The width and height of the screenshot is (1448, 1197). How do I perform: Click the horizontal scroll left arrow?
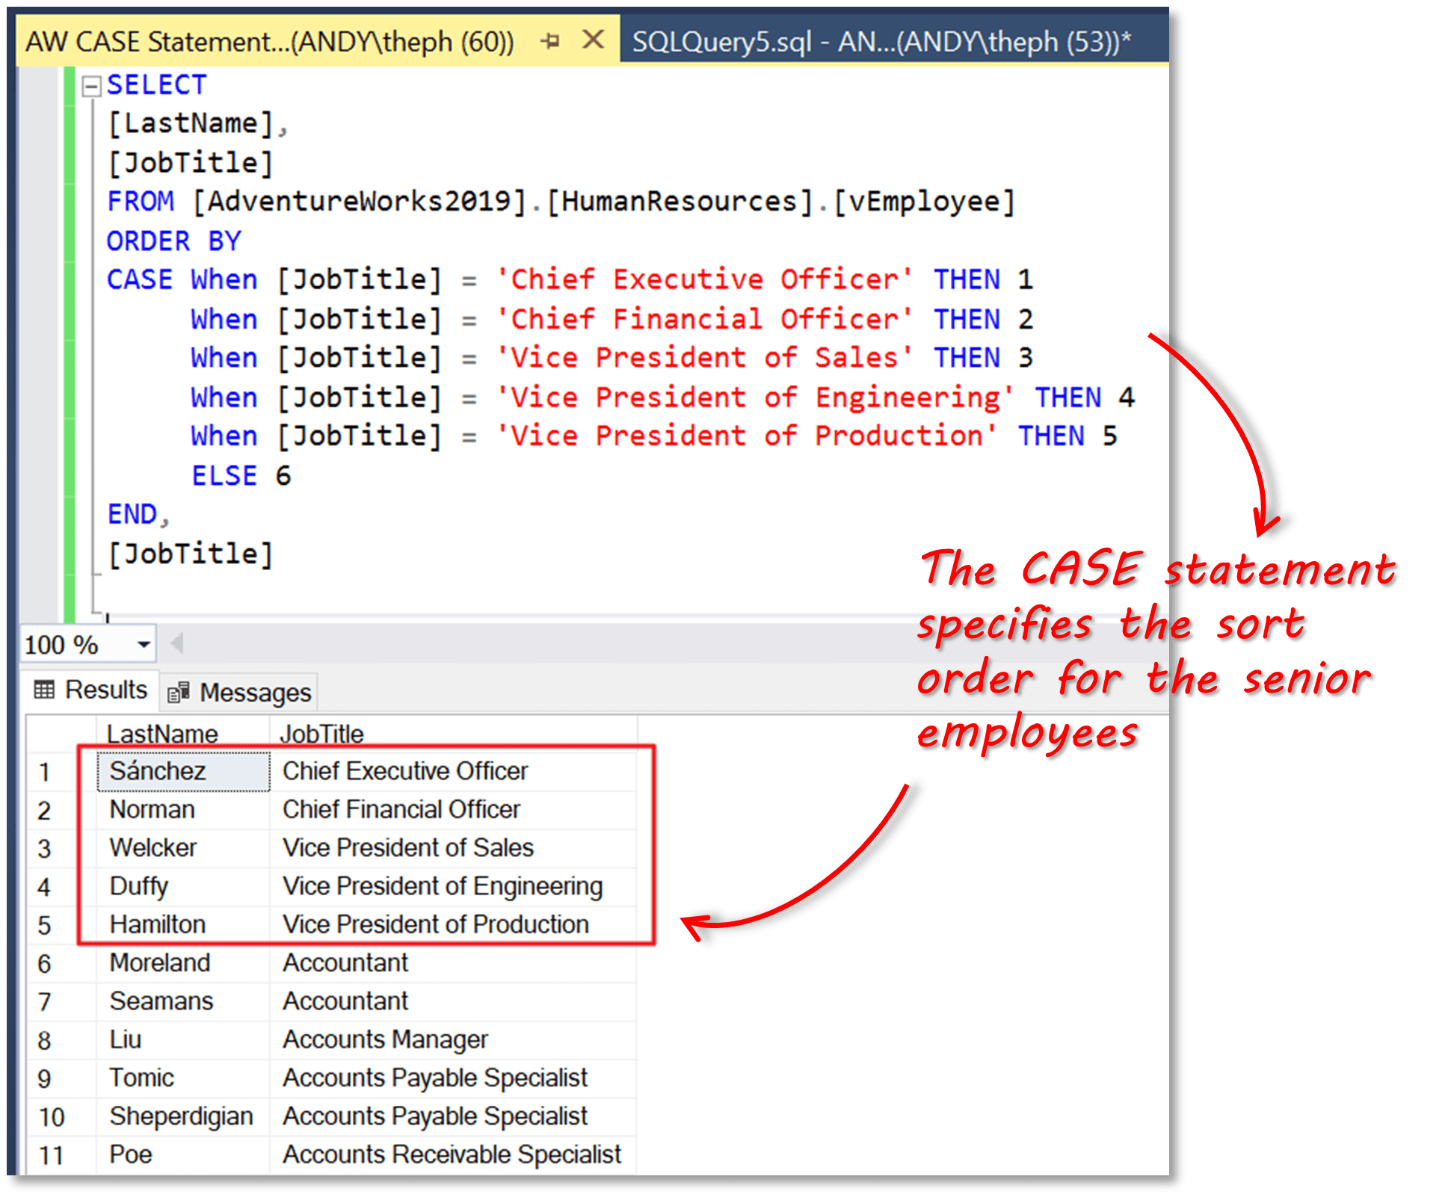177,643
